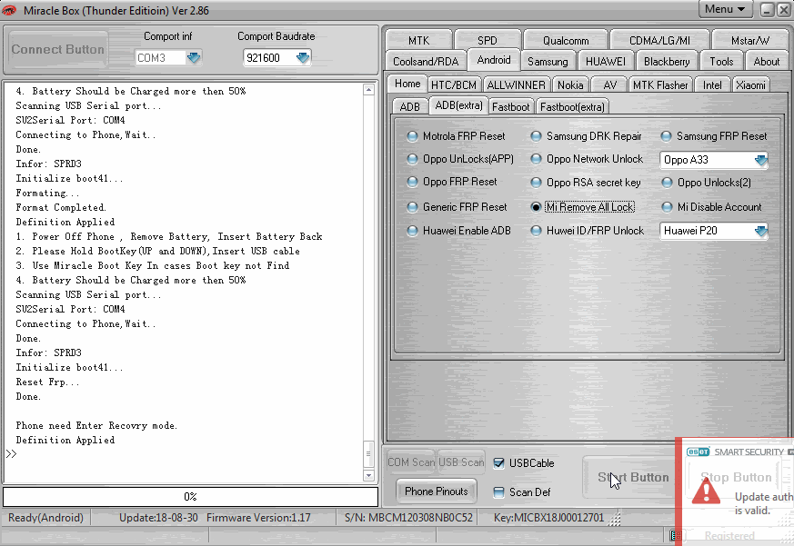Select the Android tab
This screenshot has height=546, width=794.
[x=494, y=60]
